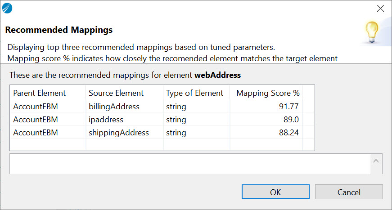The height and width of the screenshot is (210, 392).
Task: Sort by Parent Element column header
Action: 40,93
